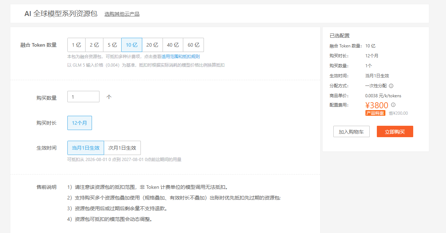Select 10 亿 token quantity option
The image size is (446, 233).
(x=132, y=45)
